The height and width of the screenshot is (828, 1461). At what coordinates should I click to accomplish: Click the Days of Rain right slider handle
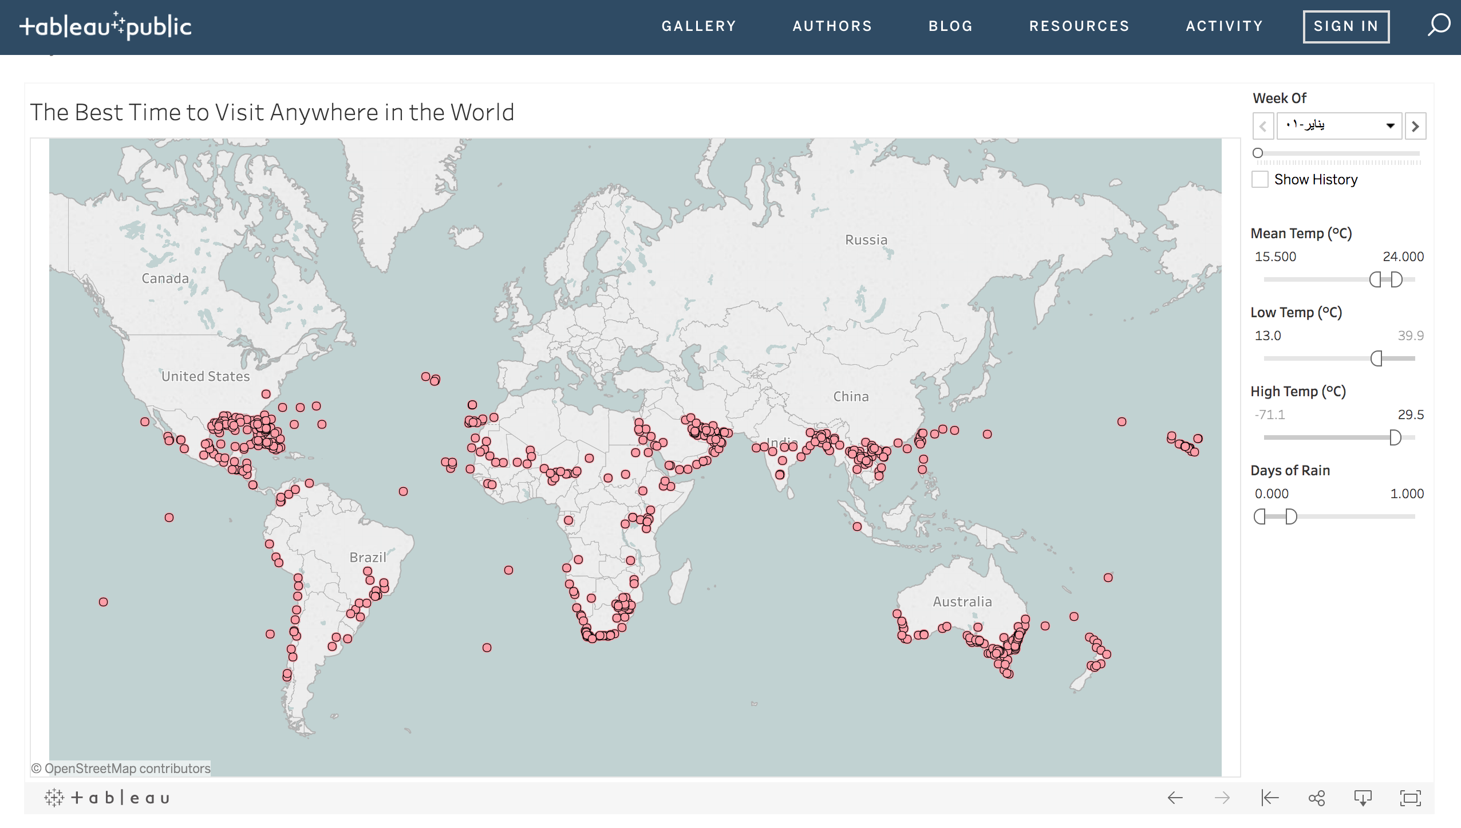pyautogui.click(x=1292, y=516)
